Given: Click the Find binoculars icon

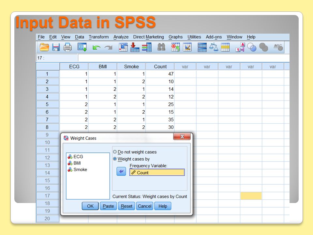Looking at the screenshot, I should click(x=161, y=47).
